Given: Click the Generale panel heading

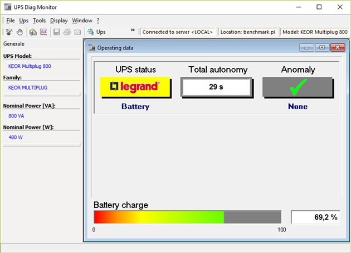Looking at the screenshot, I should 14,44.
